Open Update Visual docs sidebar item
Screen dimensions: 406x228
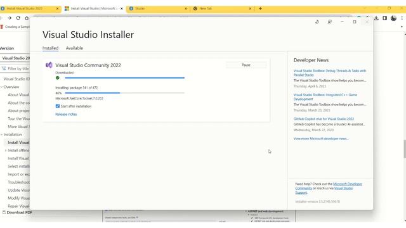tap(18, 190)
